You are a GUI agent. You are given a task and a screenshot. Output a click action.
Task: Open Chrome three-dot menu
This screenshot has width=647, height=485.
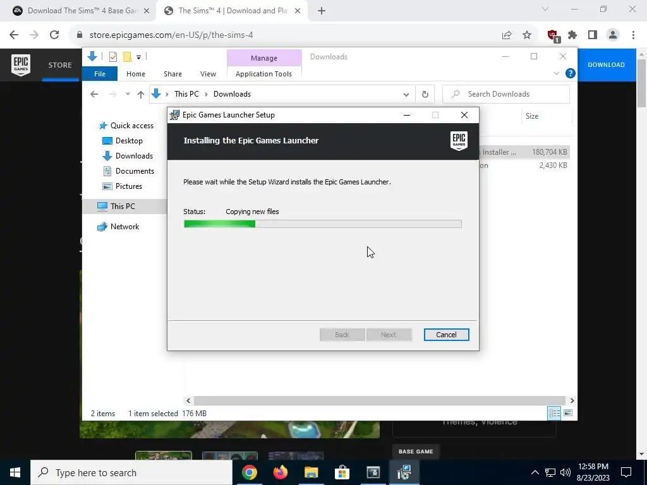point(633,35)
